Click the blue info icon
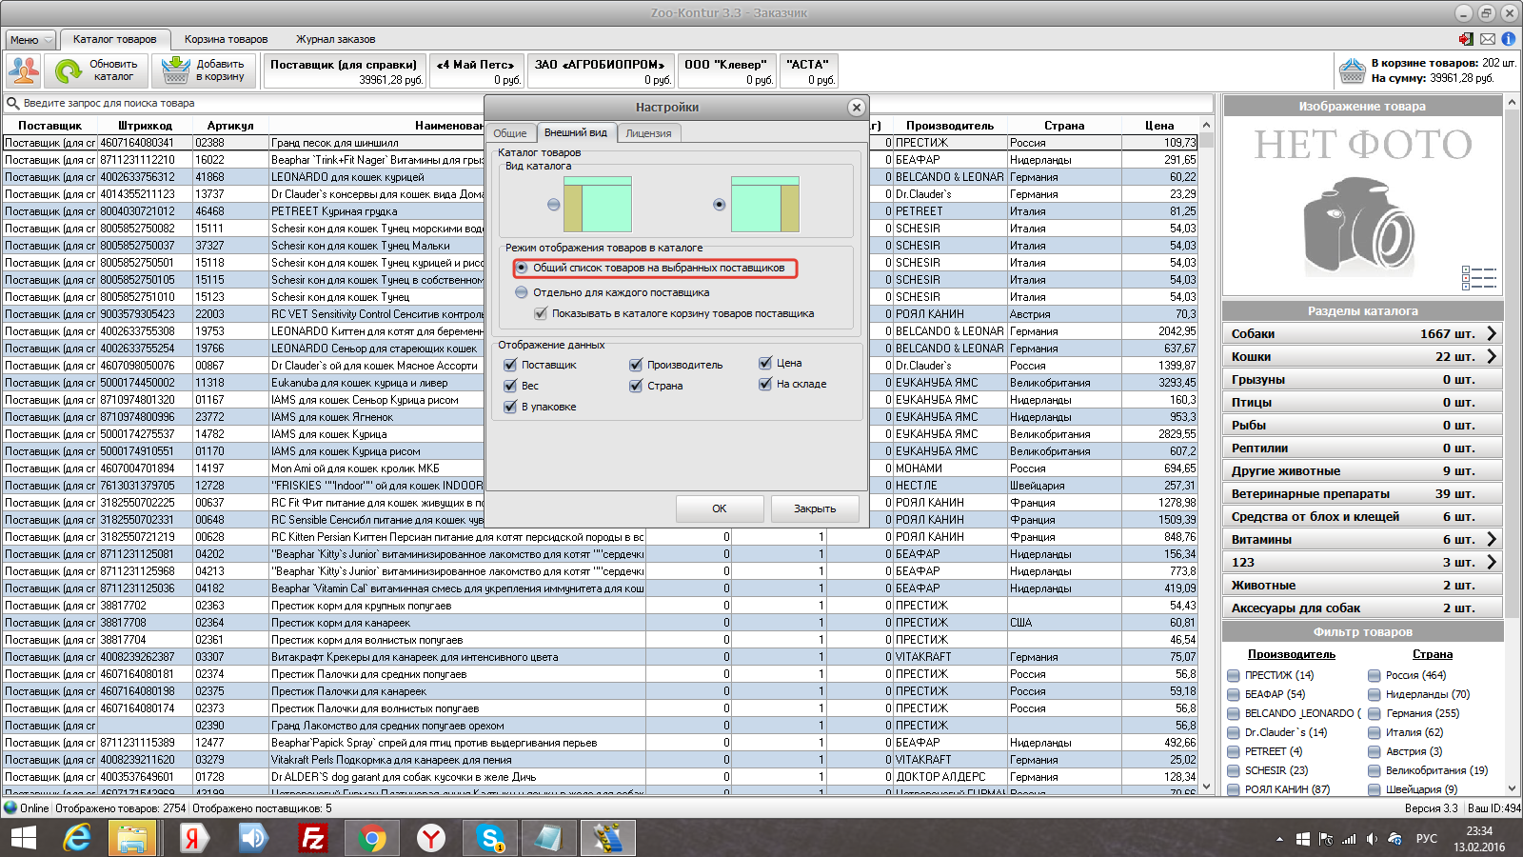 (x=1508, y=39)
